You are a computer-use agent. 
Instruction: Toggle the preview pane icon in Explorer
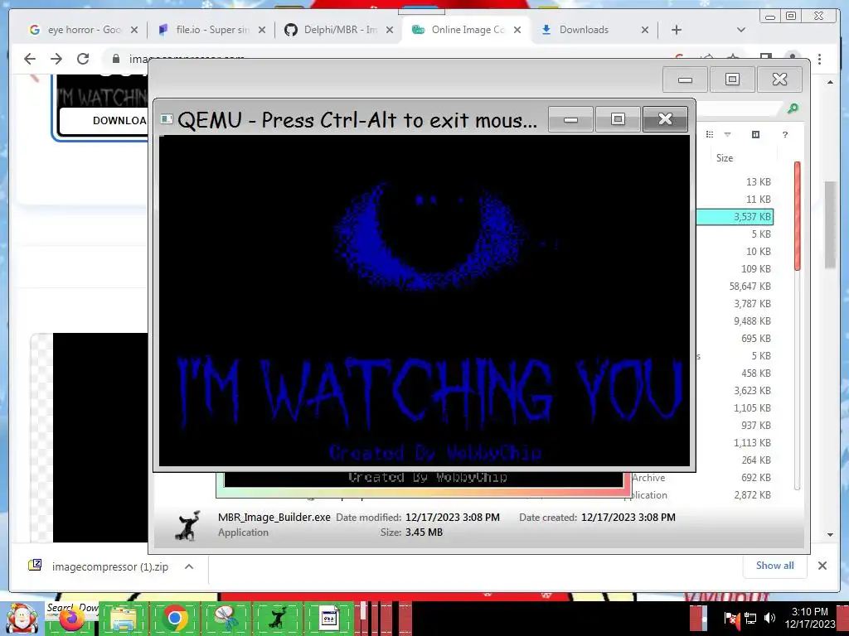pos(756,135)
